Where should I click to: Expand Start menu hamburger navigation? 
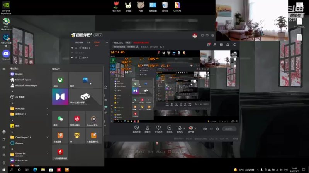point(4,68)
